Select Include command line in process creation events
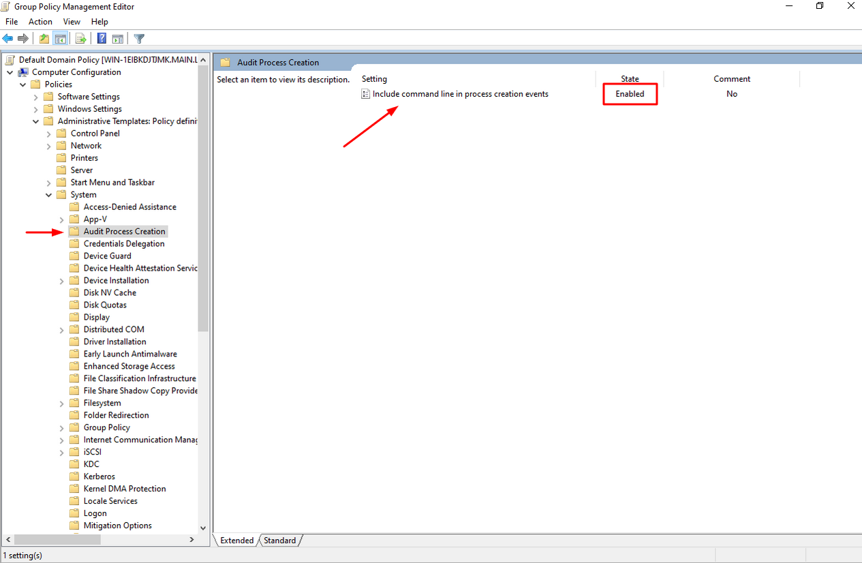Screen dimensions: 862x563 (x=460, y=94)
